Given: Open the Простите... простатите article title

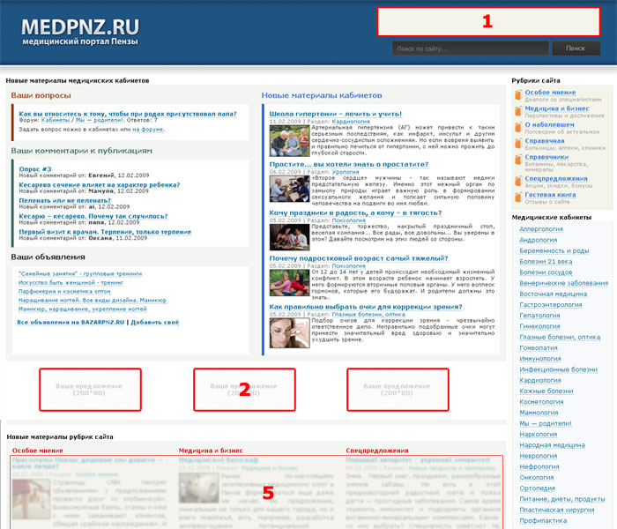Looking at the screenshot, I should pos(349,165).
